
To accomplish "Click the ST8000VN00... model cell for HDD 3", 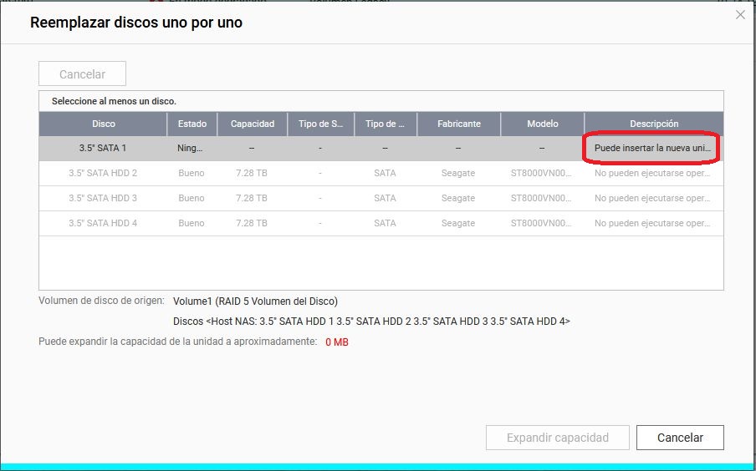I will (542, 198).
